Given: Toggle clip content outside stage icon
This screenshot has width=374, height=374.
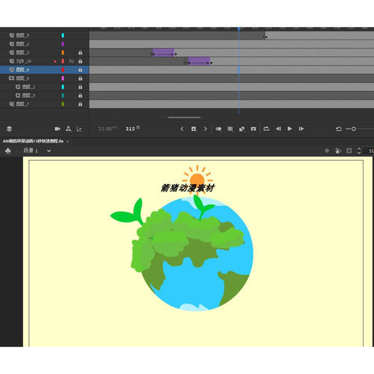Looking at the screenshot, I should [x=349, y=150].
